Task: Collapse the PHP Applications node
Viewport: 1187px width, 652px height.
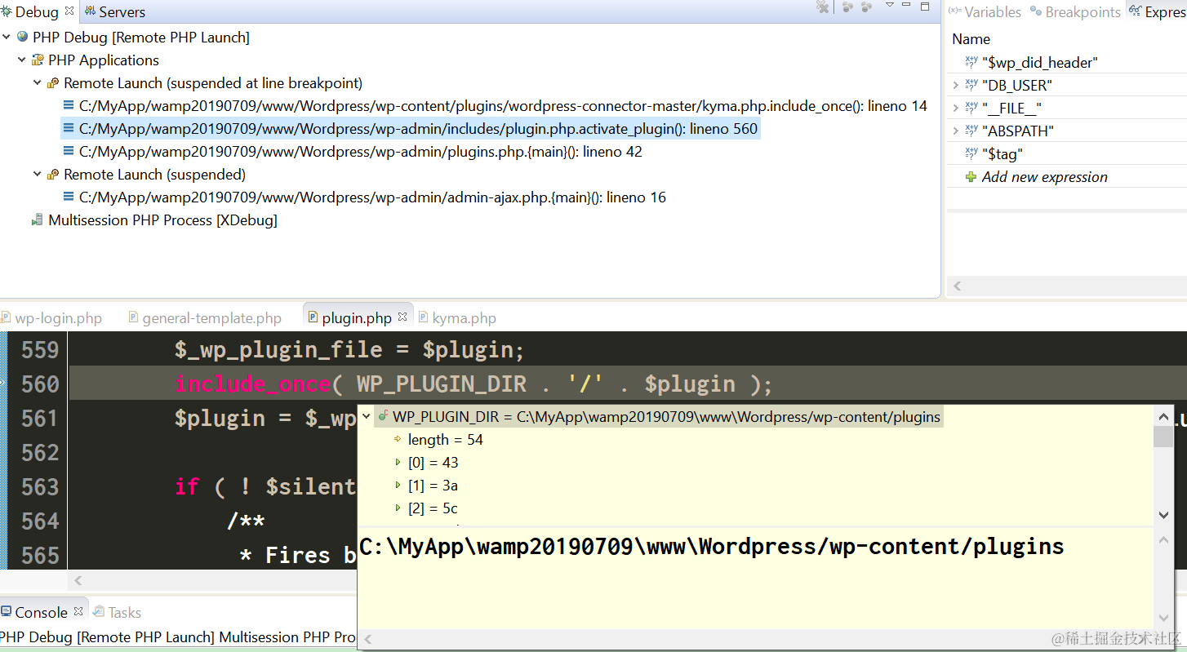Action: coord(22,60)
